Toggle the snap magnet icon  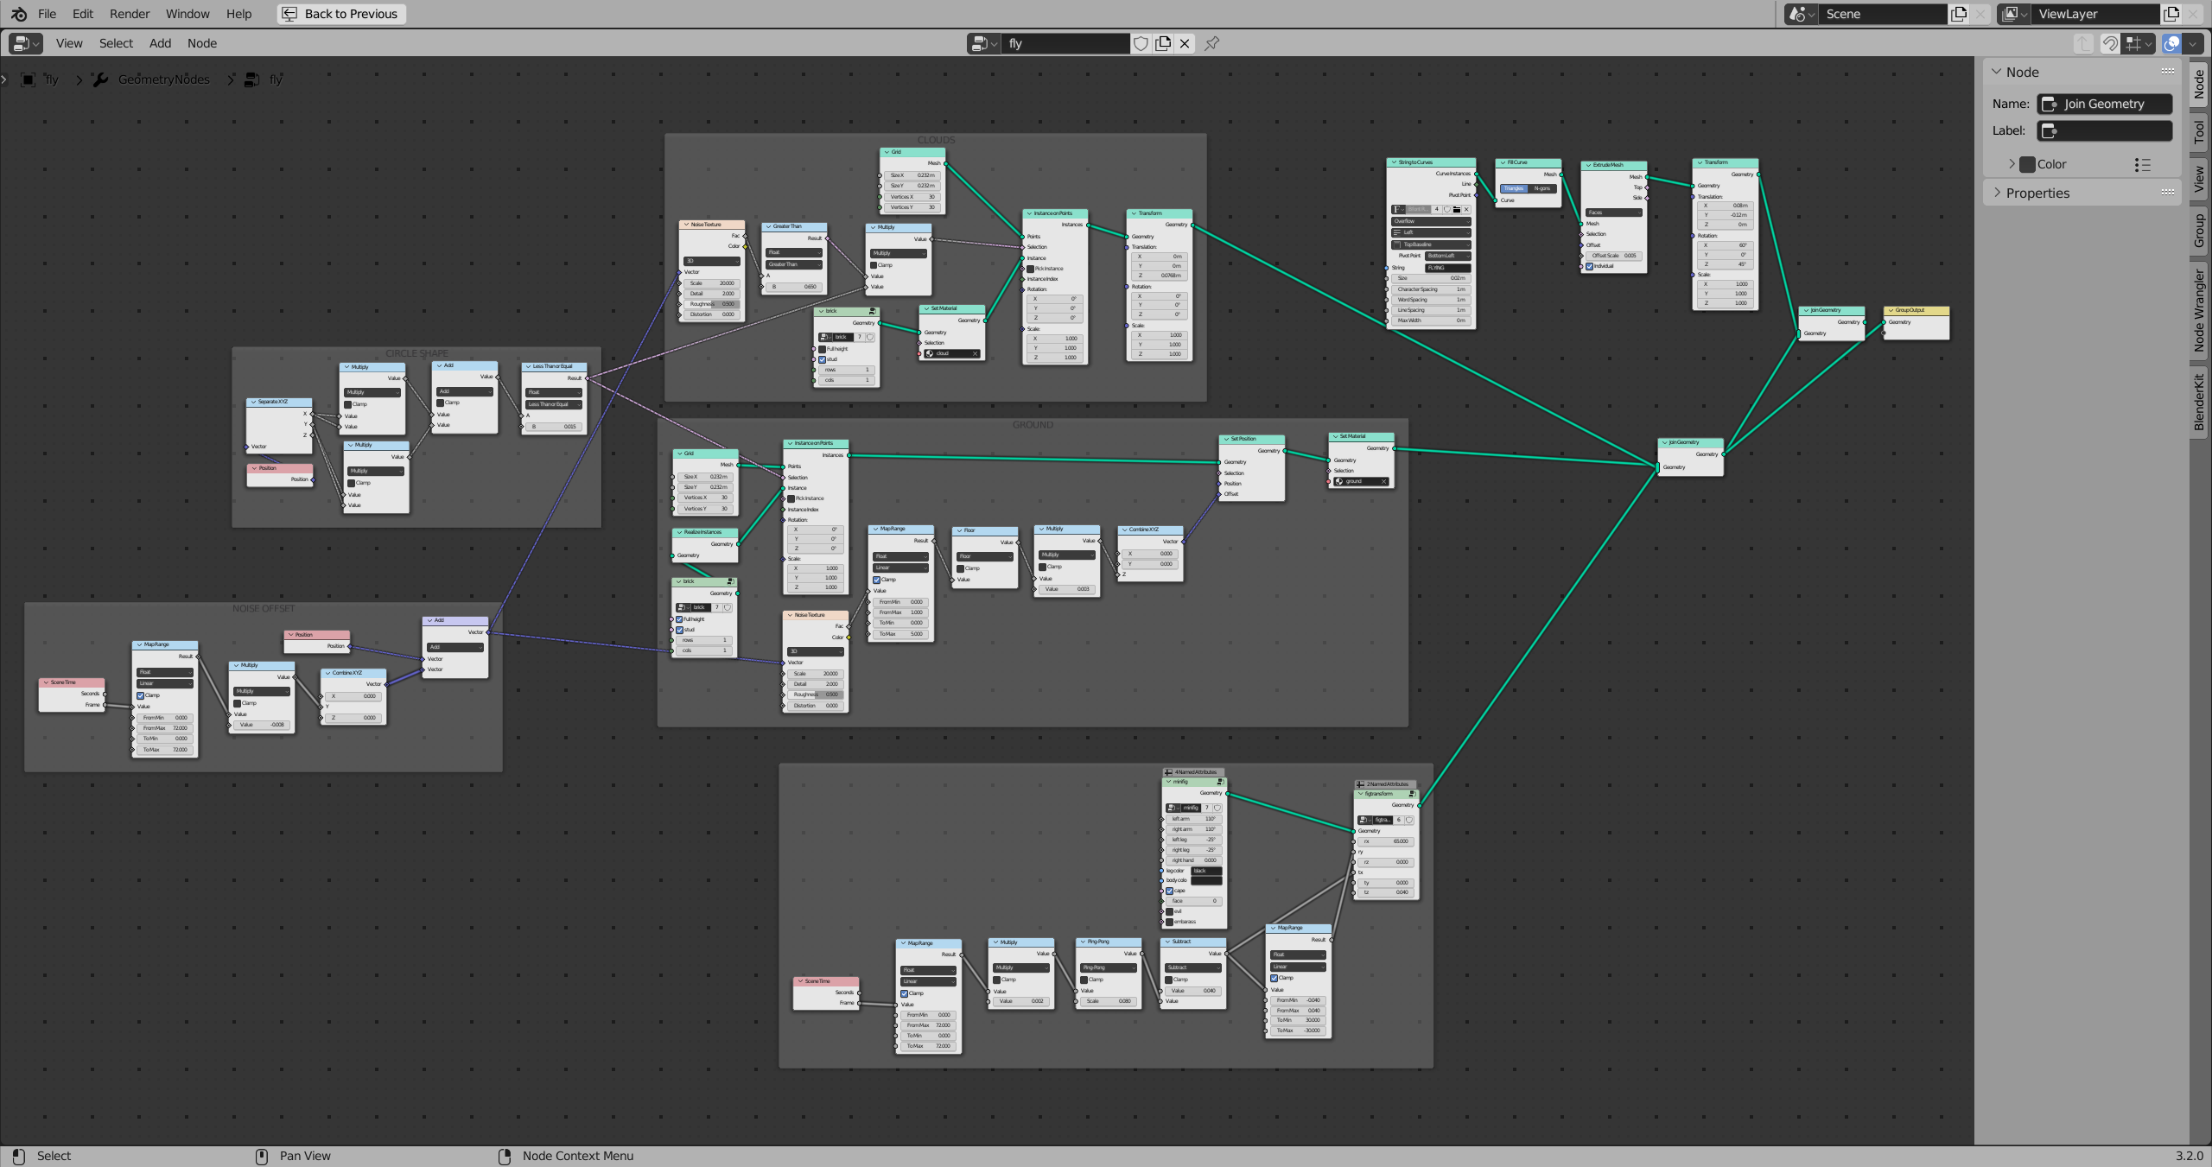[2109, 43]
